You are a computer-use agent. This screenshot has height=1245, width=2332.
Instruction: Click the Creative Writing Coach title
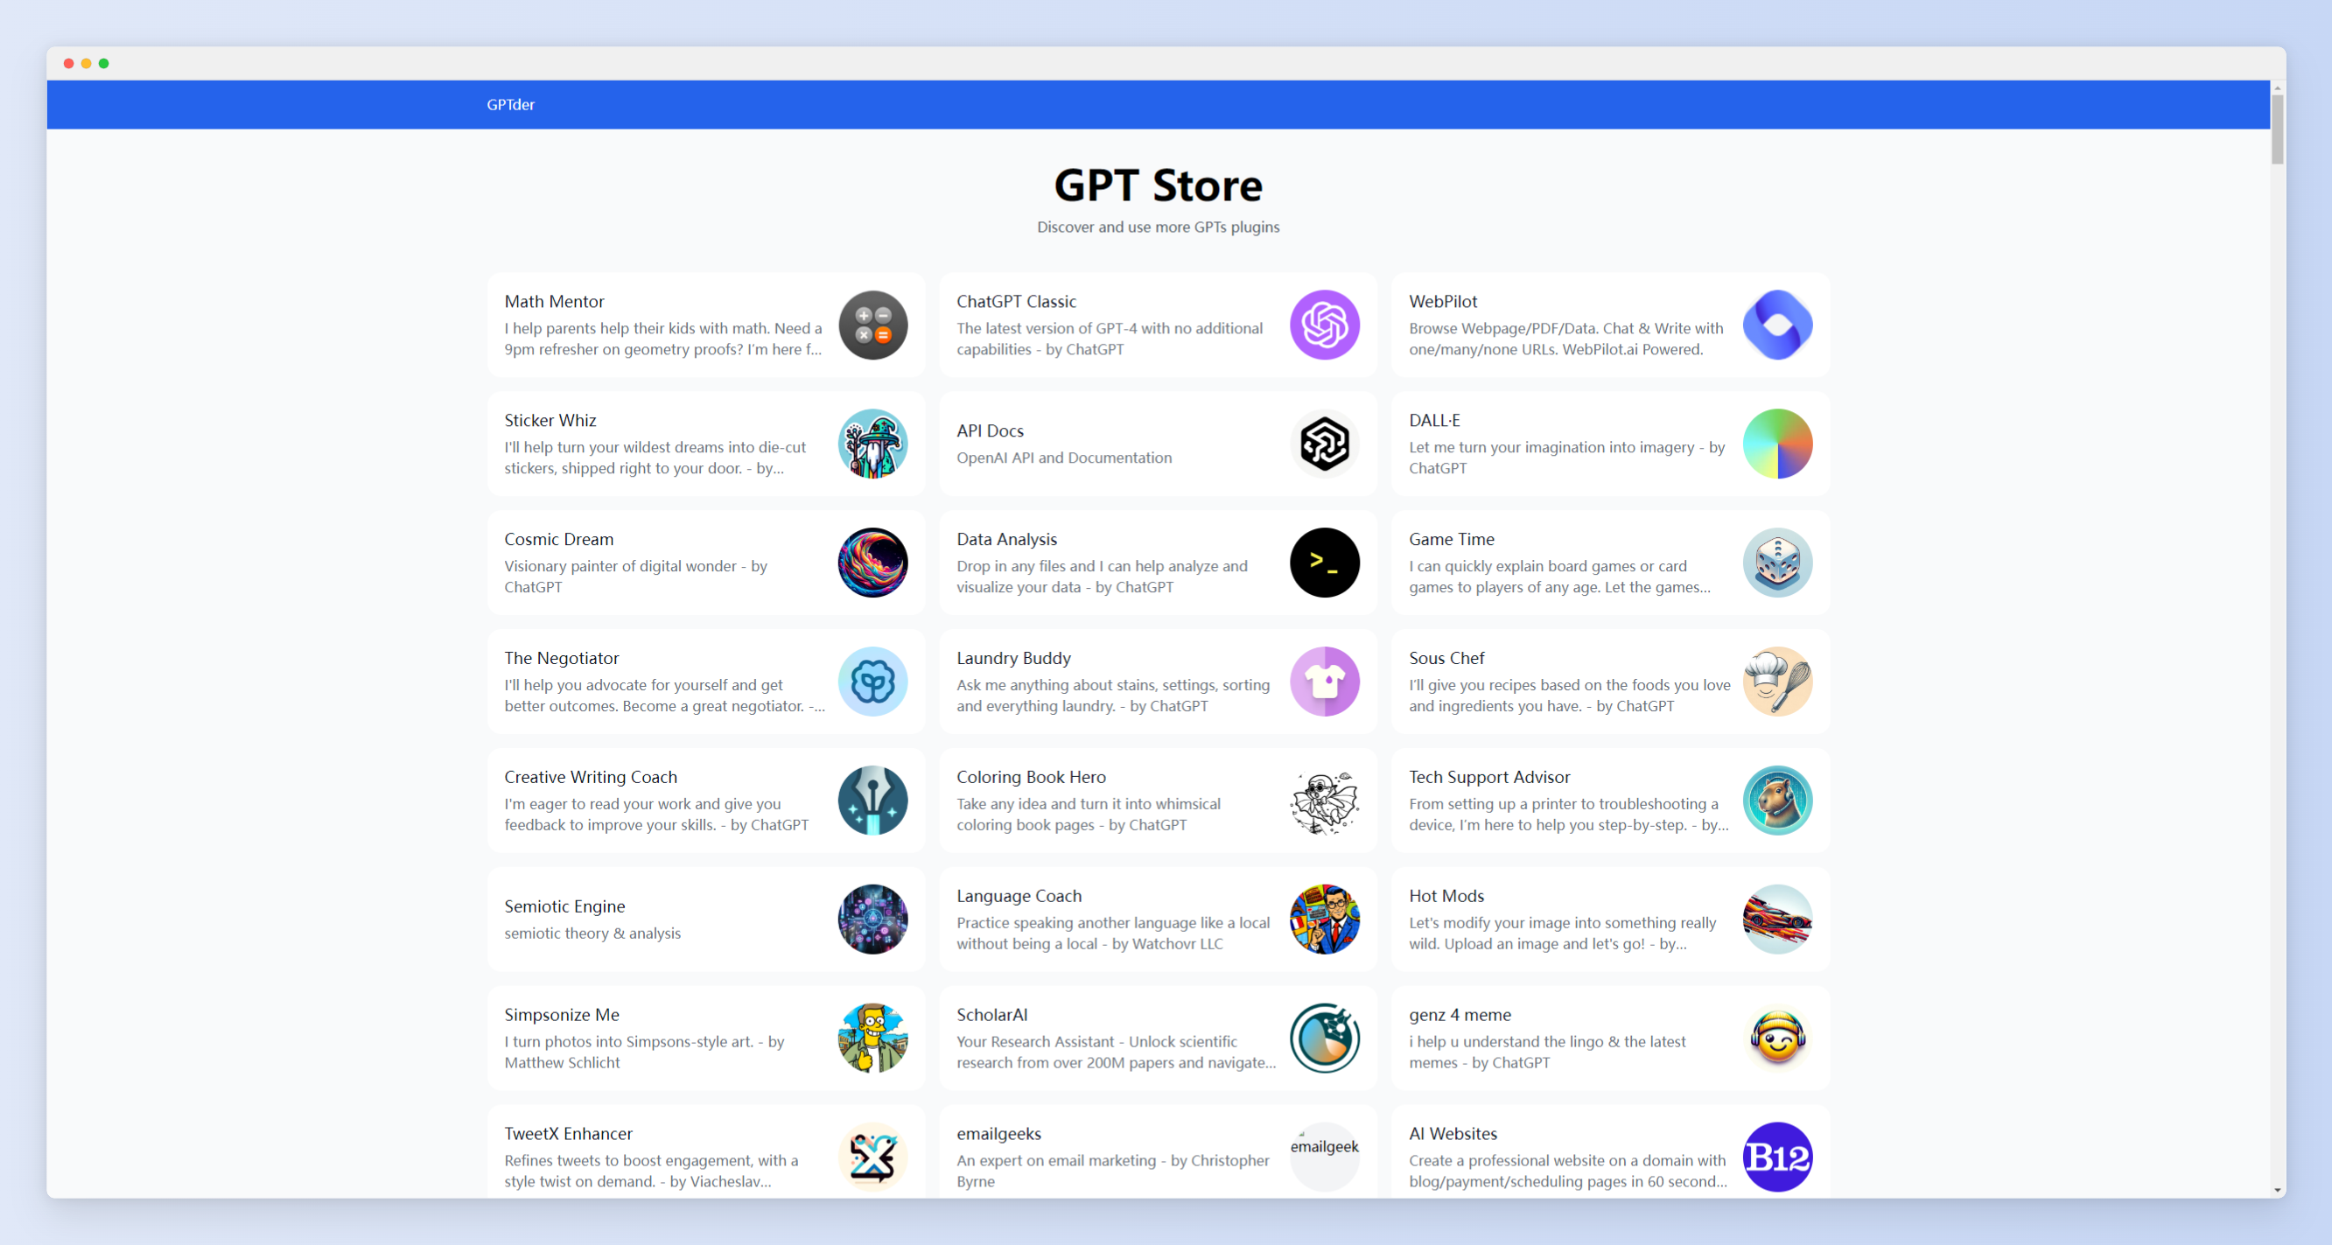coord(591,777)
